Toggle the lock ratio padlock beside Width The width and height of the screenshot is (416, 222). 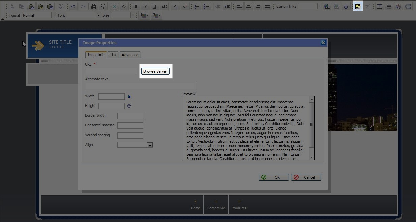click(x=129, y=96)
